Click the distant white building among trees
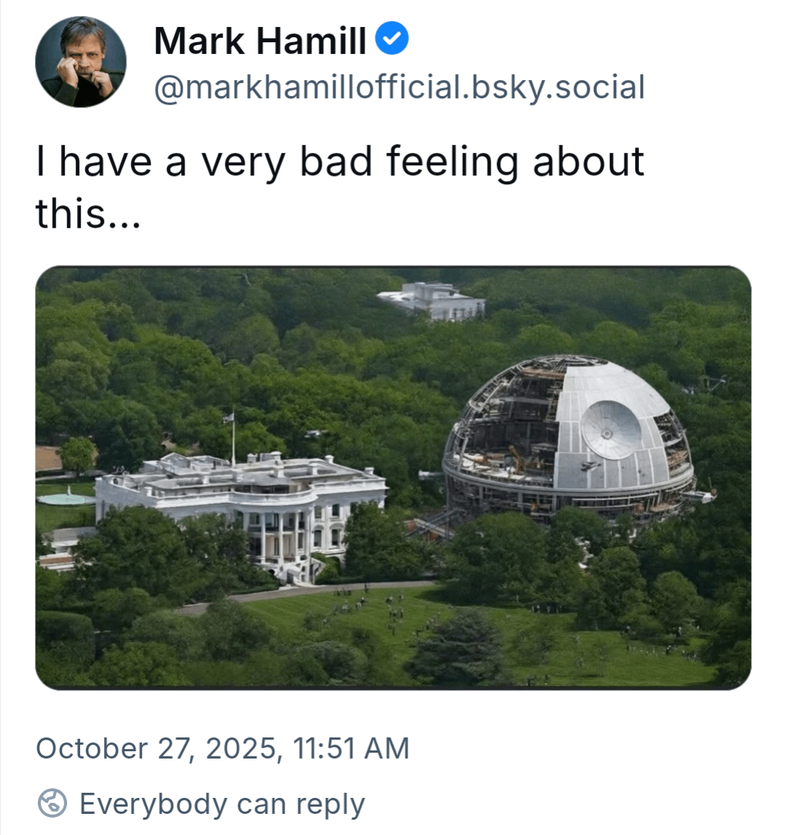The height and width of the screenshot is (835, 786). (x=432, y=300)
